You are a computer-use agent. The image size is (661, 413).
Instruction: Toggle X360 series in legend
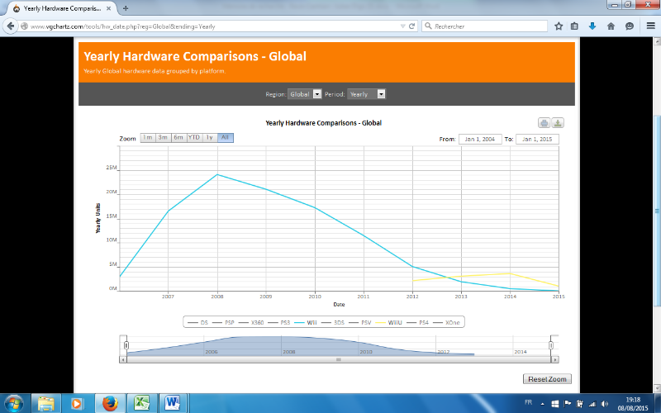click(251, 322)
